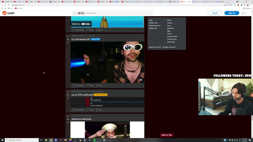This screenshot has width=253, height=142.
Task: Open the Terms footer link
Action: [169, 34]
